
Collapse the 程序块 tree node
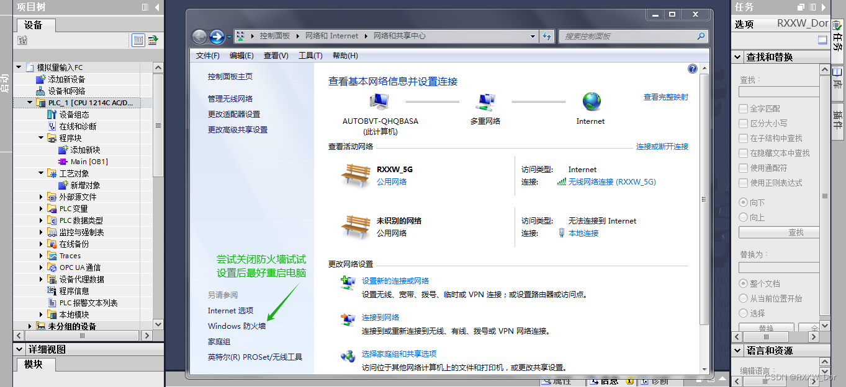tap(41, 138)
